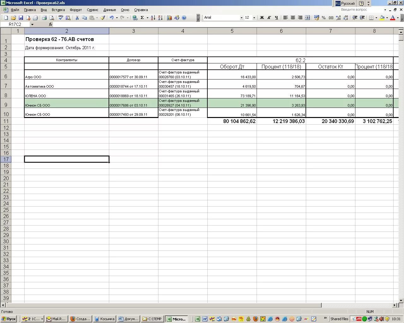Toggle Underline (Ч) formatting
404x323 pixels.
point(276,18)
